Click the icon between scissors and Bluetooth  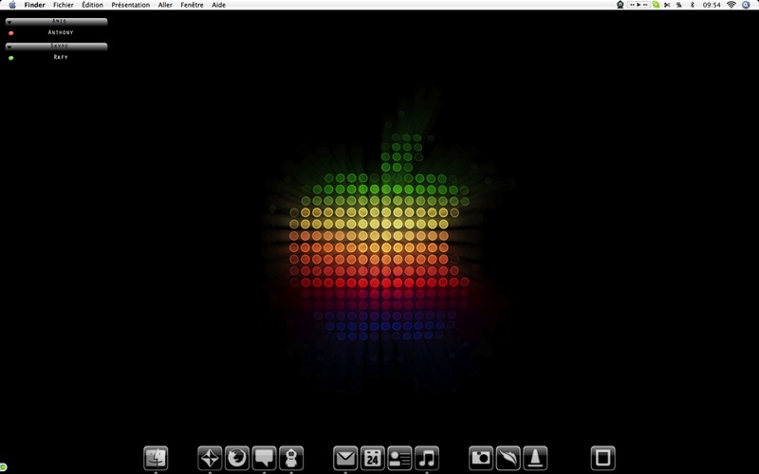tap(679, 5)
